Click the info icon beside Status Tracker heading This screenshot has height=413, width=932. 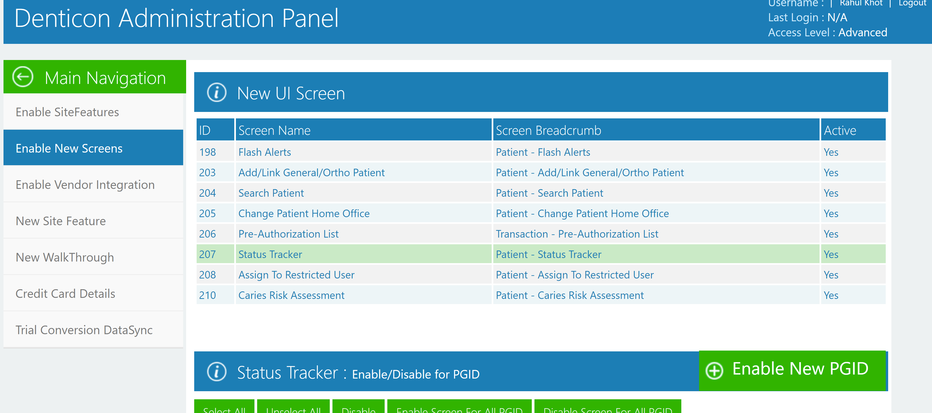pos(217,372)
